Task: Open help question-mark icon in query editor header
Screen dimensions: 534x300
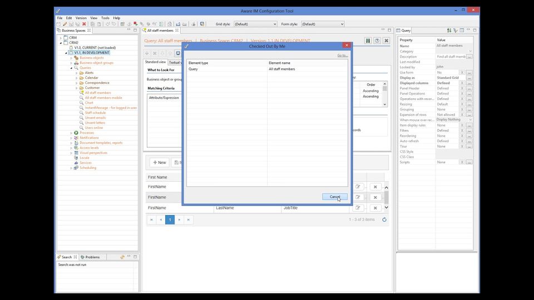Action: [x=377, y=41]
